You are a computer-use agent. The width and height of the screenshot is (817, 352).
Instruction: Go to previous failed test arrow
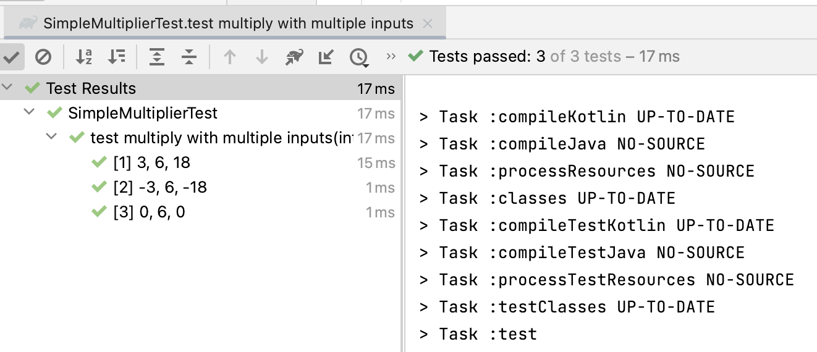pos(230,57)
